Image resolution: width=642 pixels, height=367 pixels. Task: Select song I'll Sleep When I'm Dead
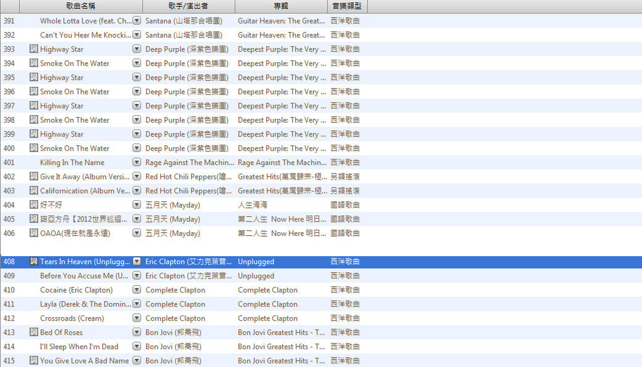[79, 347]
